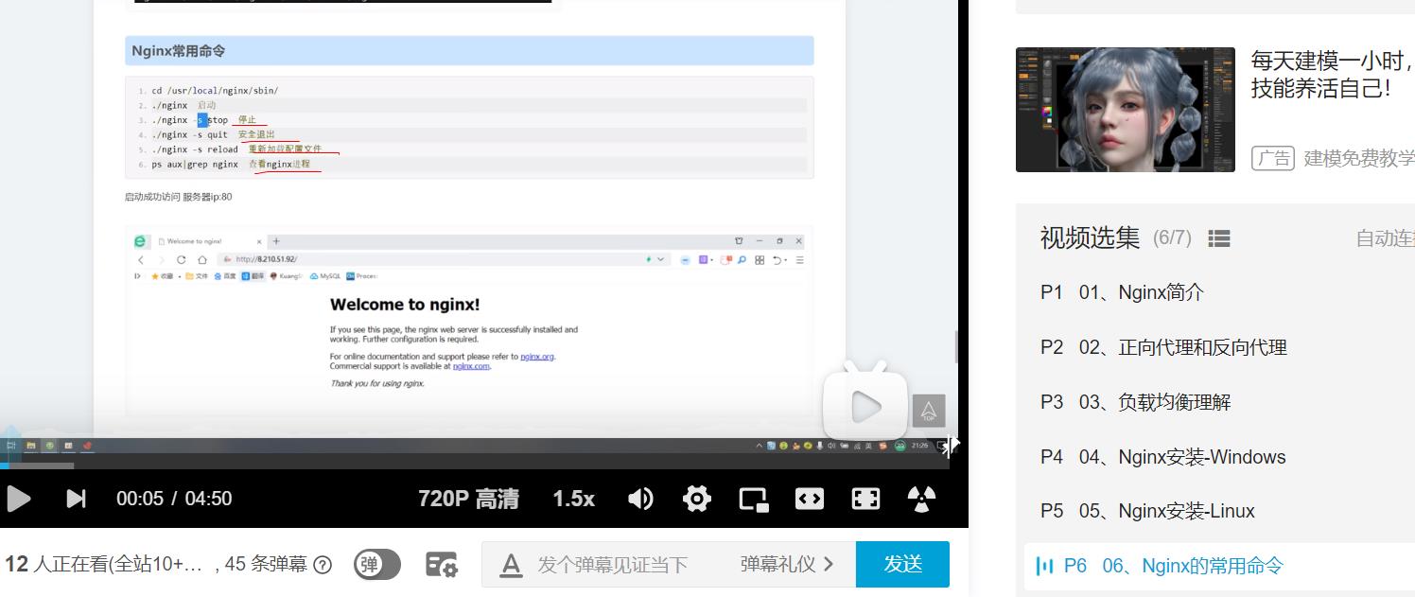Click the radiation symbol icon

921,499
